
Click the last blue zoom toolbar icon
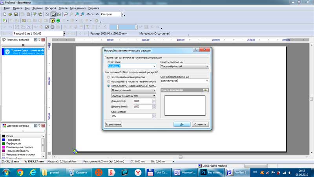82,14
